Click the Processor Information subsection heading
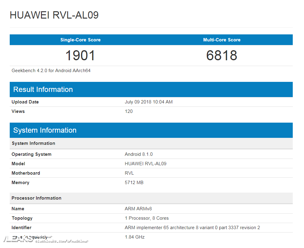The height and width of the screenshot is (248, 304). coord(36,198)
